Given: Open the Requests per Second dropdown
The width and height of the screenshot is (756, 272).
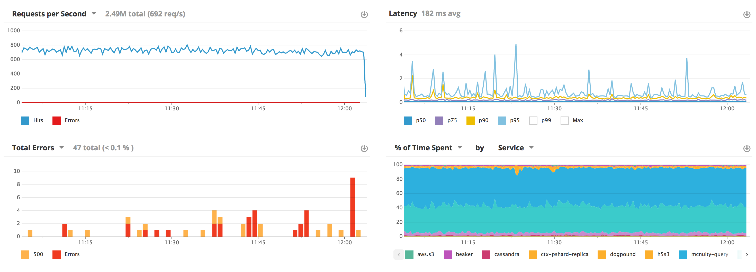Looking at the screenshot, I should coord(94,13).
